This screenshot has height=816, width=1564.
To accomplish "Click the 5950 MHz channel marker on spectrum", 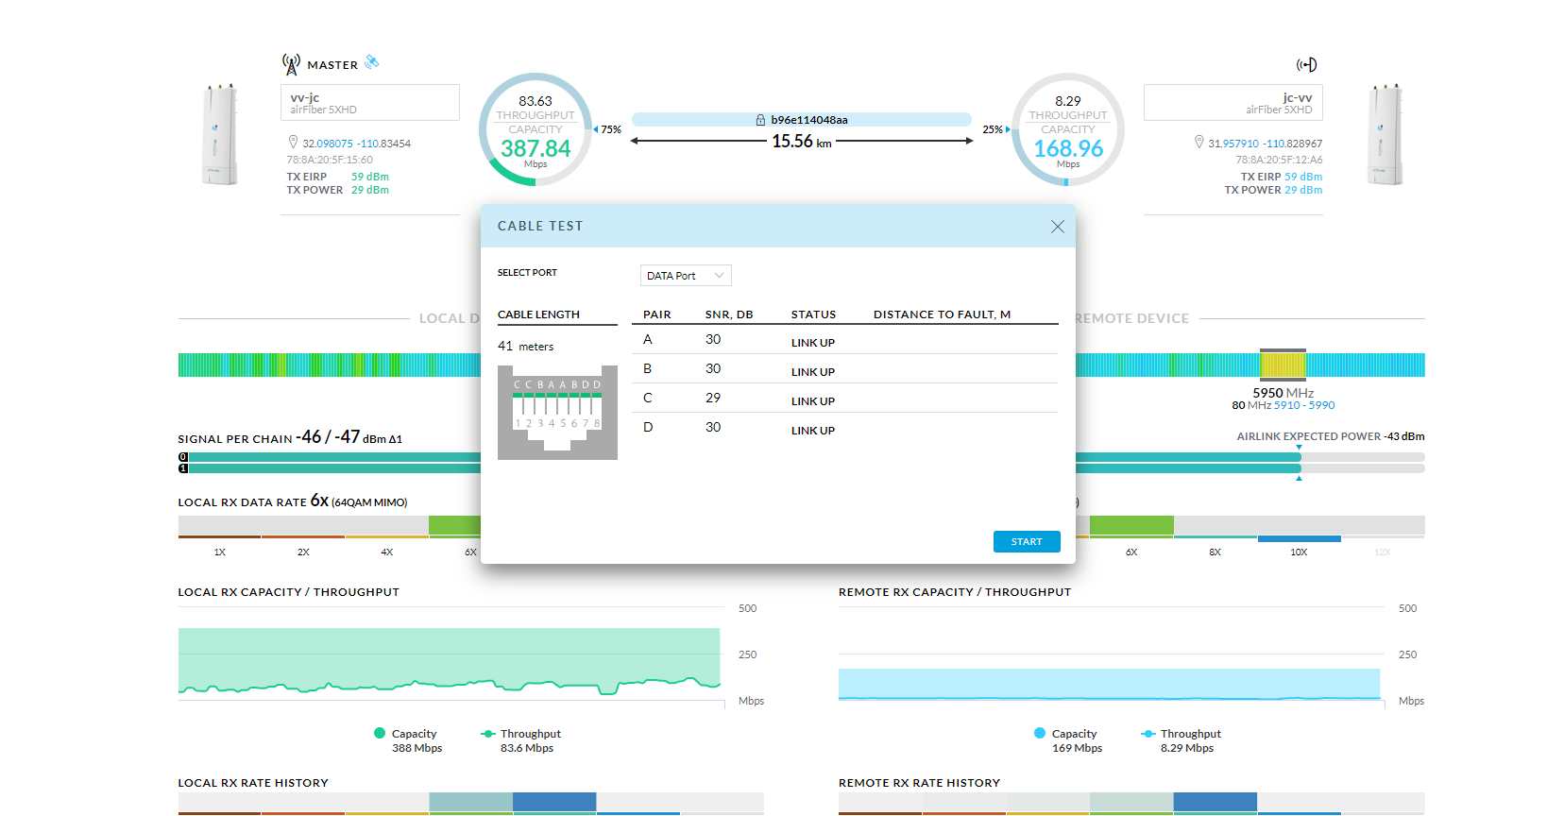I will [x=1283, y=365].
